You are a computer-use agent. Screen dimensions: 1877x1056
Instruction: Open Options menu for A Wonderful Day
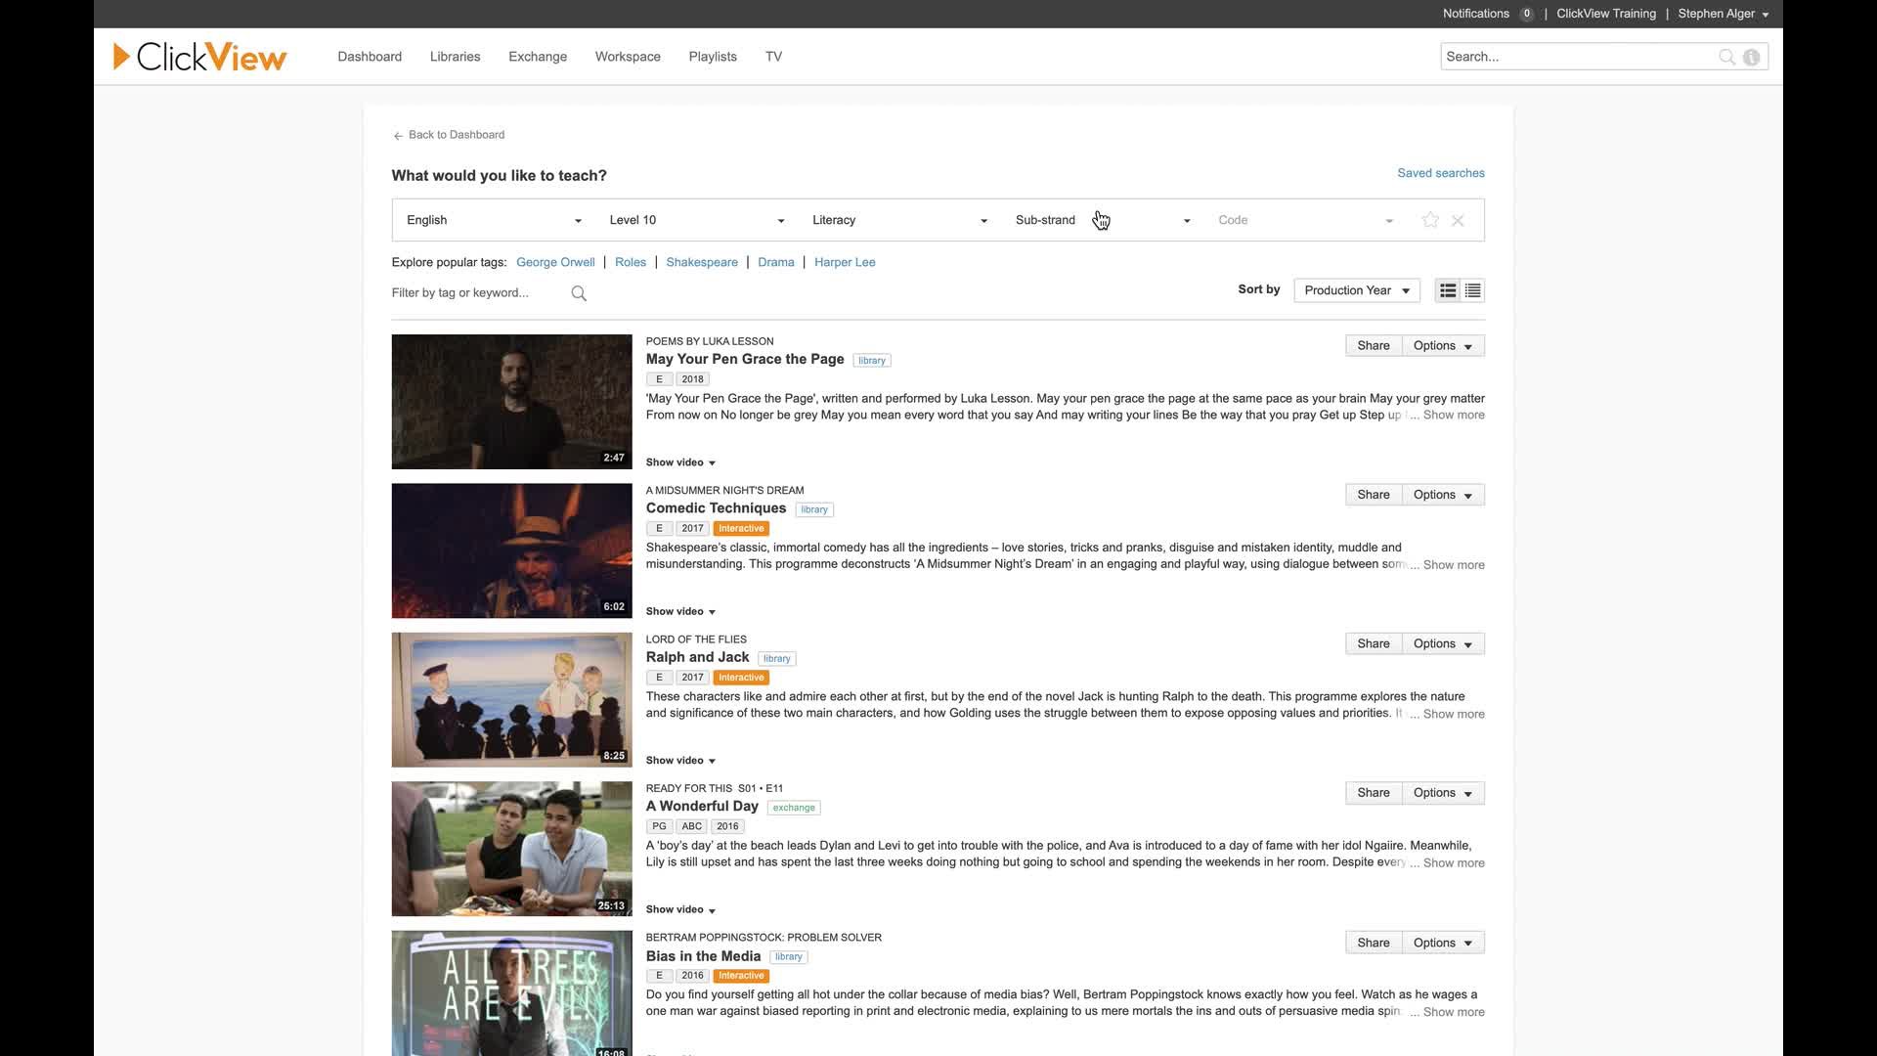coord(1443,793)
